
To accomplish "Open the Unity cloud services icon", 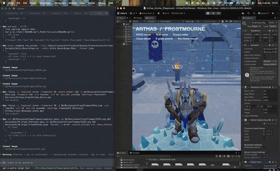I will [243, 13].
